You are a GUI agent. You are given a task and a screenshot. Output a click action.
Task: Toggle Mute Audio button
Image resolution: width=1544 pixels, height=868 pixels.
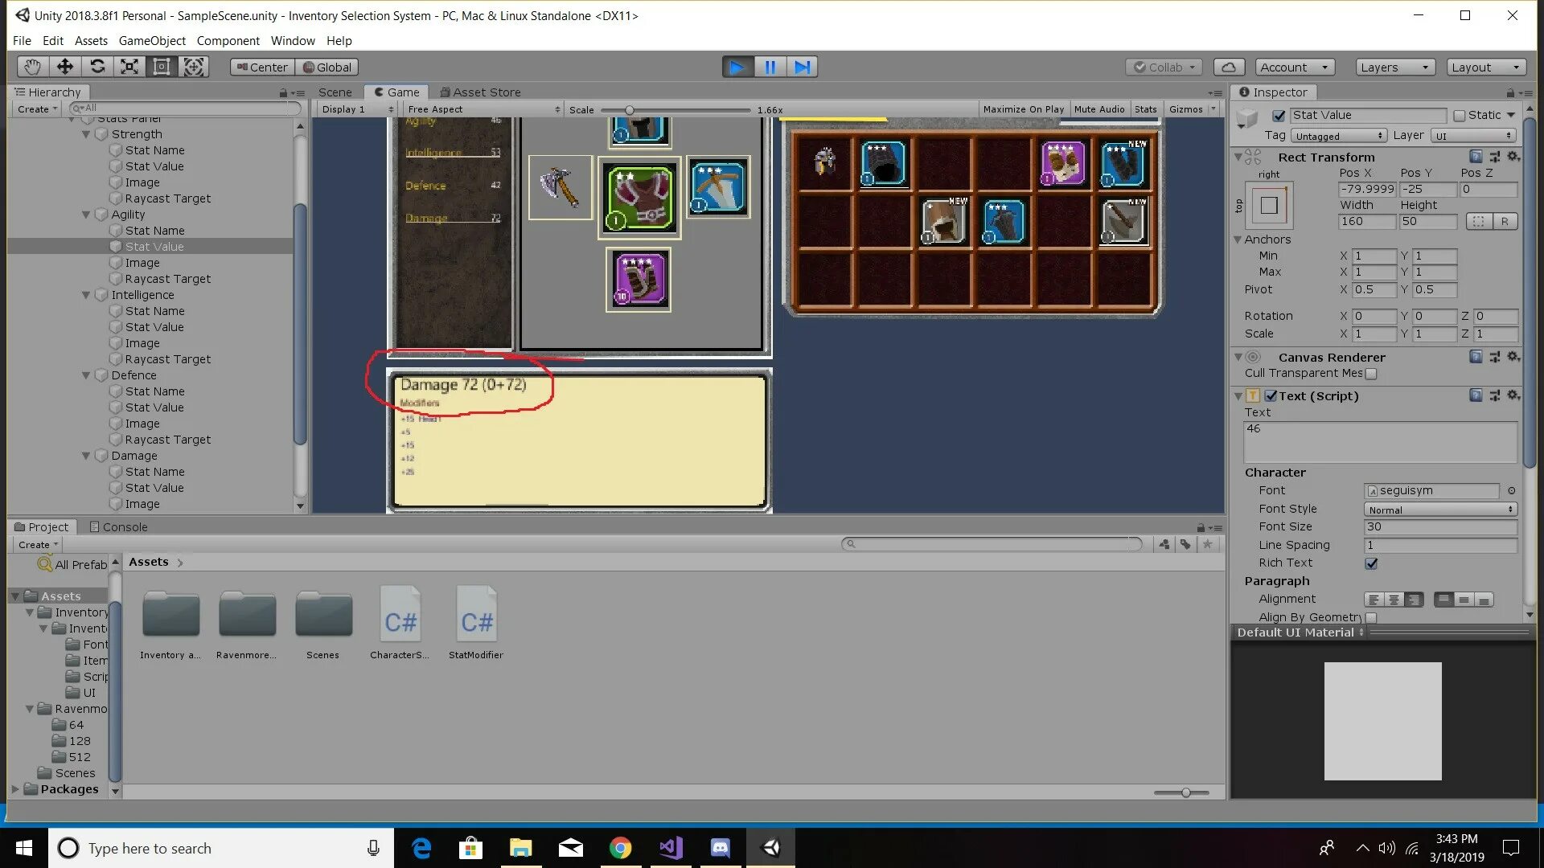(1098, 109)
